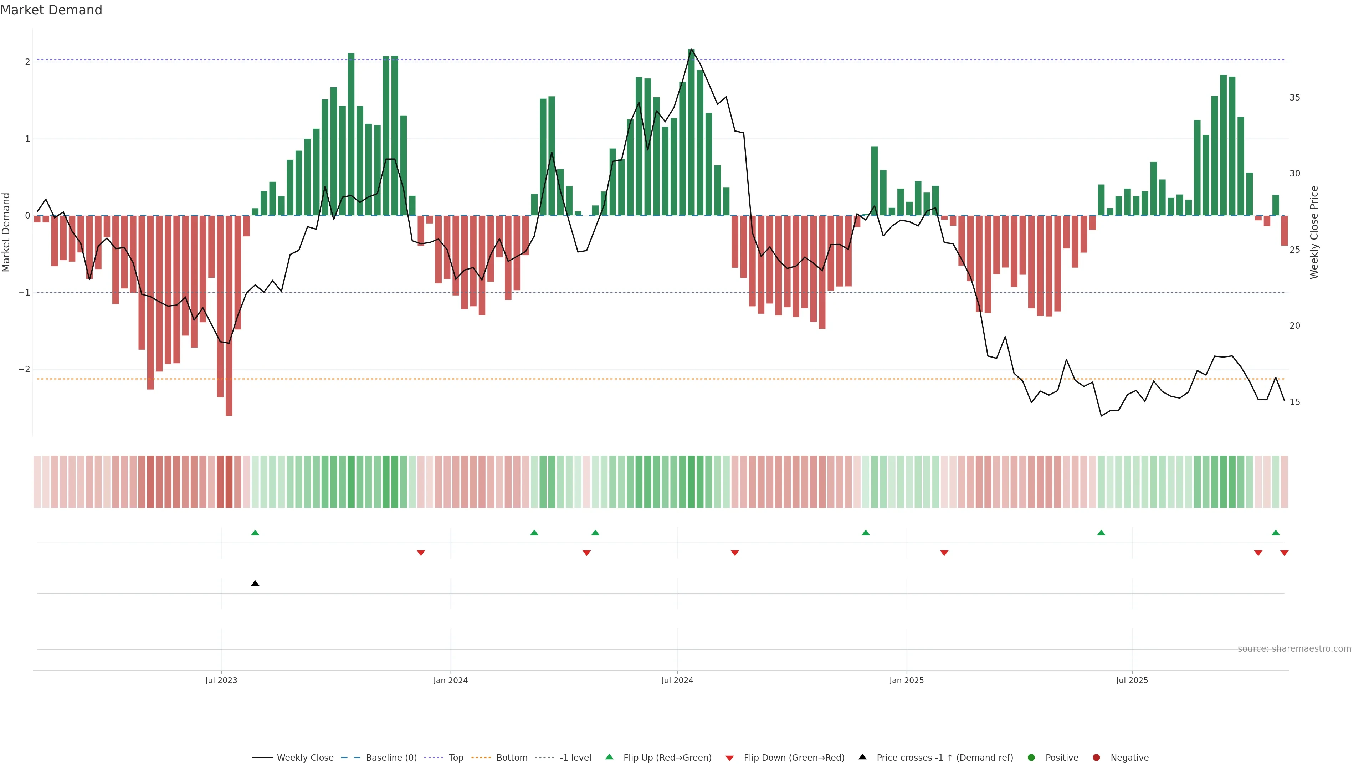This screenshot has width=1369, height=770.
Task: Click the Jan 2024 x-axis label
Action: coord(450,680)
